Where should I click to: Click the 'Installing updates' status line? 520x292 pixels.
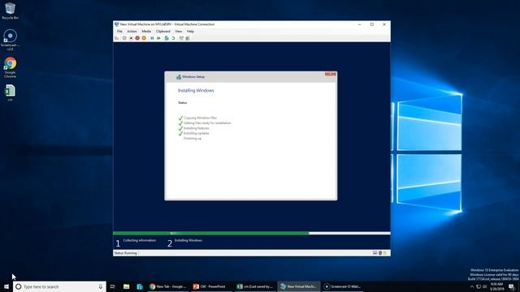[x=197, y=133]
